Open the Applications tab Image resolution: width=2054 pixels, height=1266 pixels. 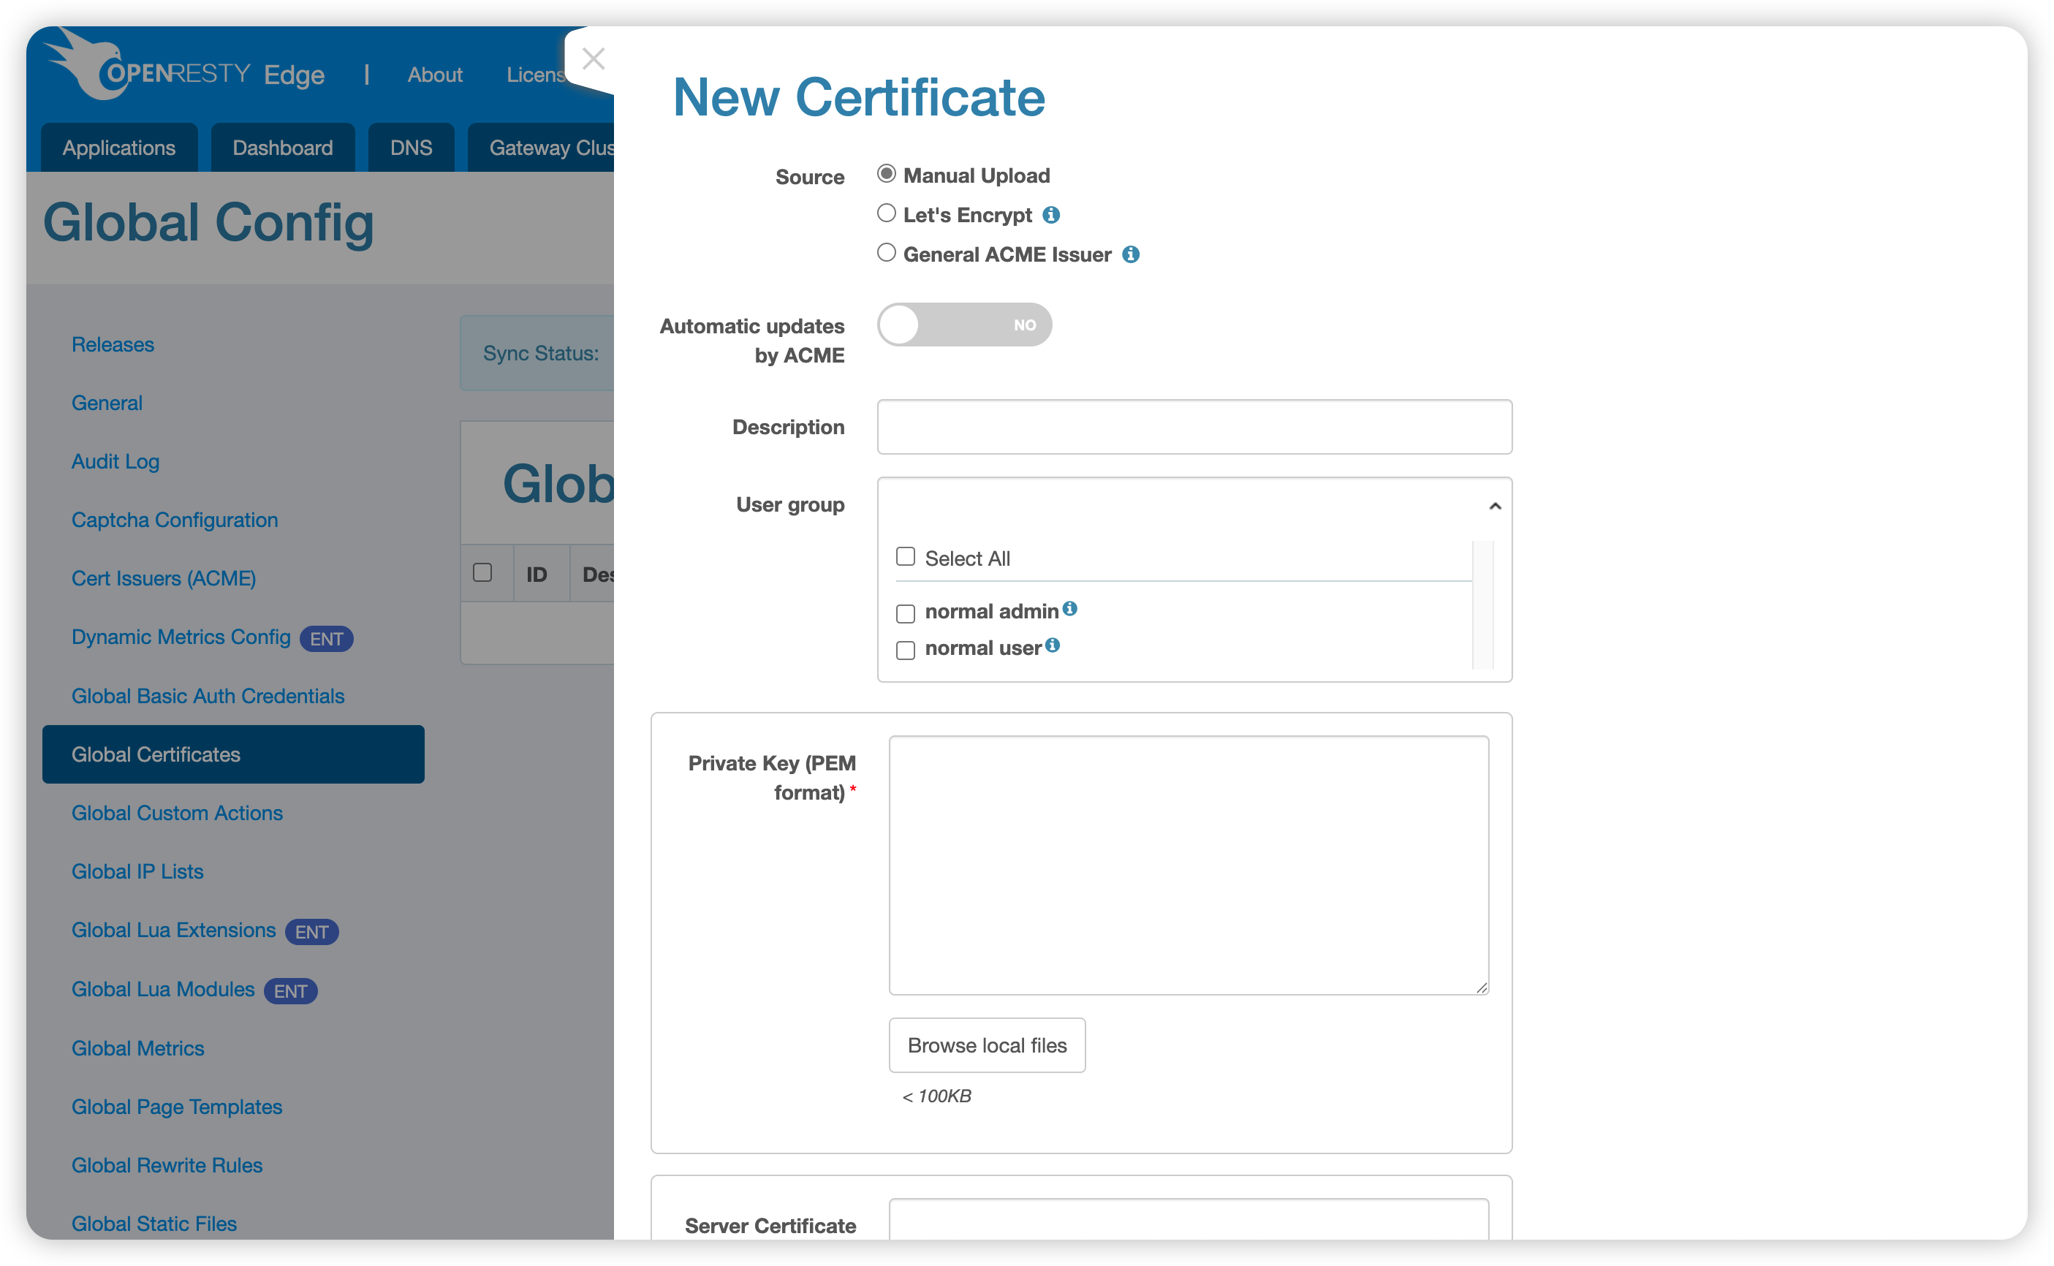[x=119, y=148]
